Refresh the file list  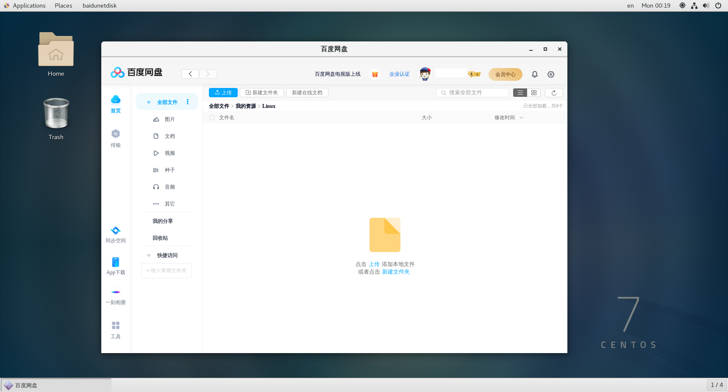point(554,93)
